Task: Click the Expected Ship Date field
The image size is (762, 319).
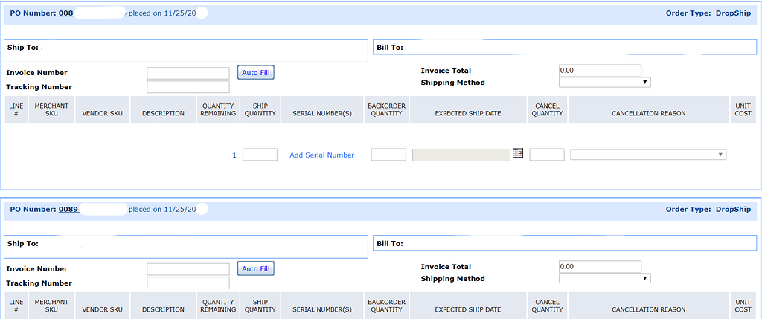Action: coord(461,155)
